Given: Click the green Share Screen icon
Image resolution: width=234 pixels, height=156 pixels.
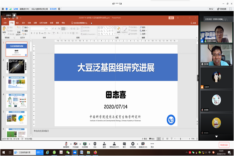Looking at the screenshot, I should point(85,144).
